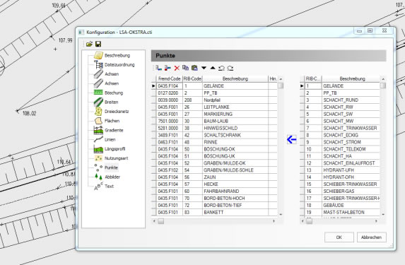Select the RINNE row
This screenshot has height=265, width=405.
pos(214,142)
